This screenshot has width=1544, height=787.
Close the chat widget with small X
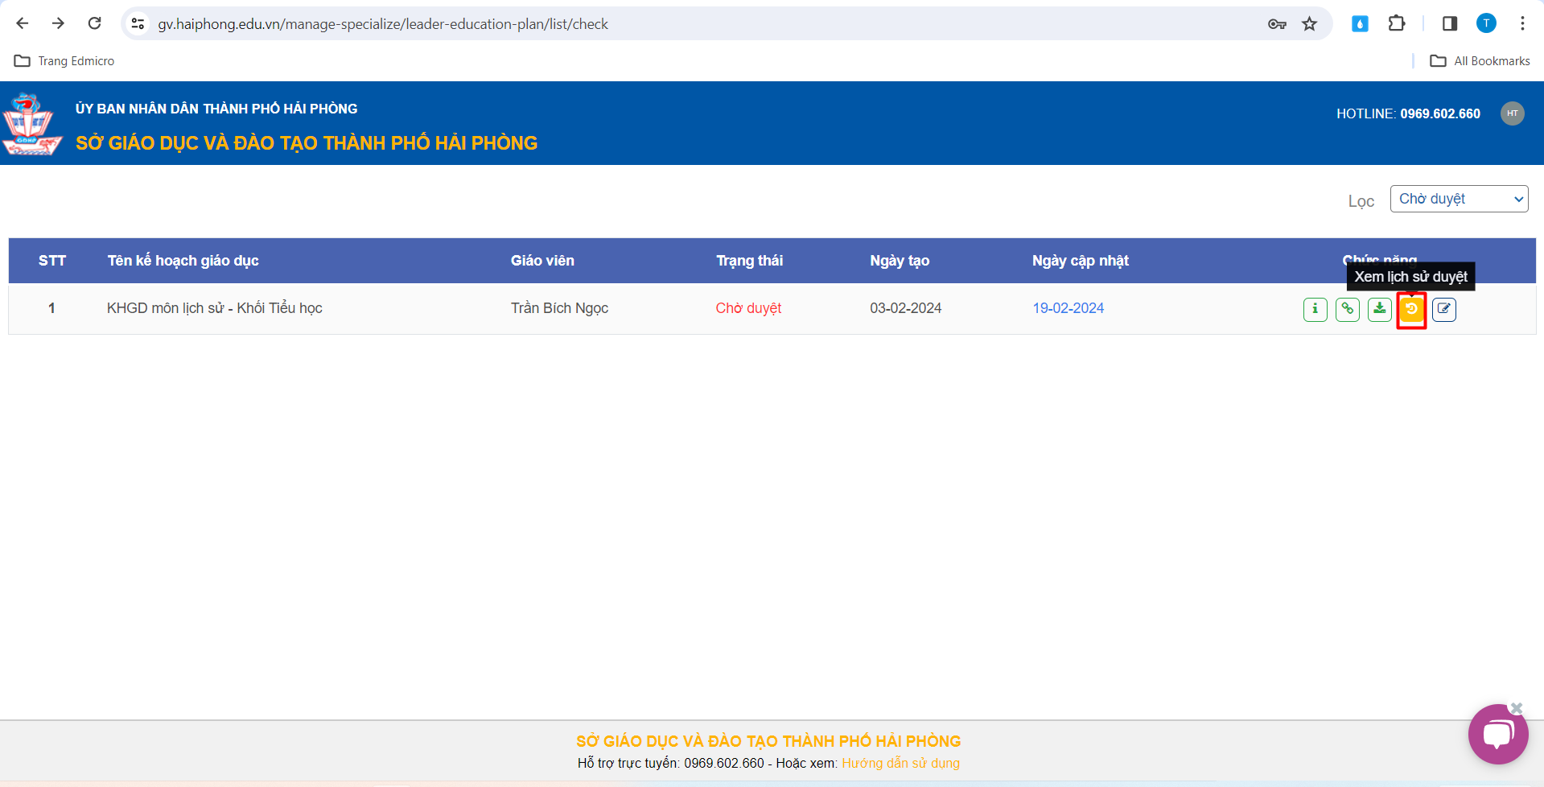(x=1517, y=708)
